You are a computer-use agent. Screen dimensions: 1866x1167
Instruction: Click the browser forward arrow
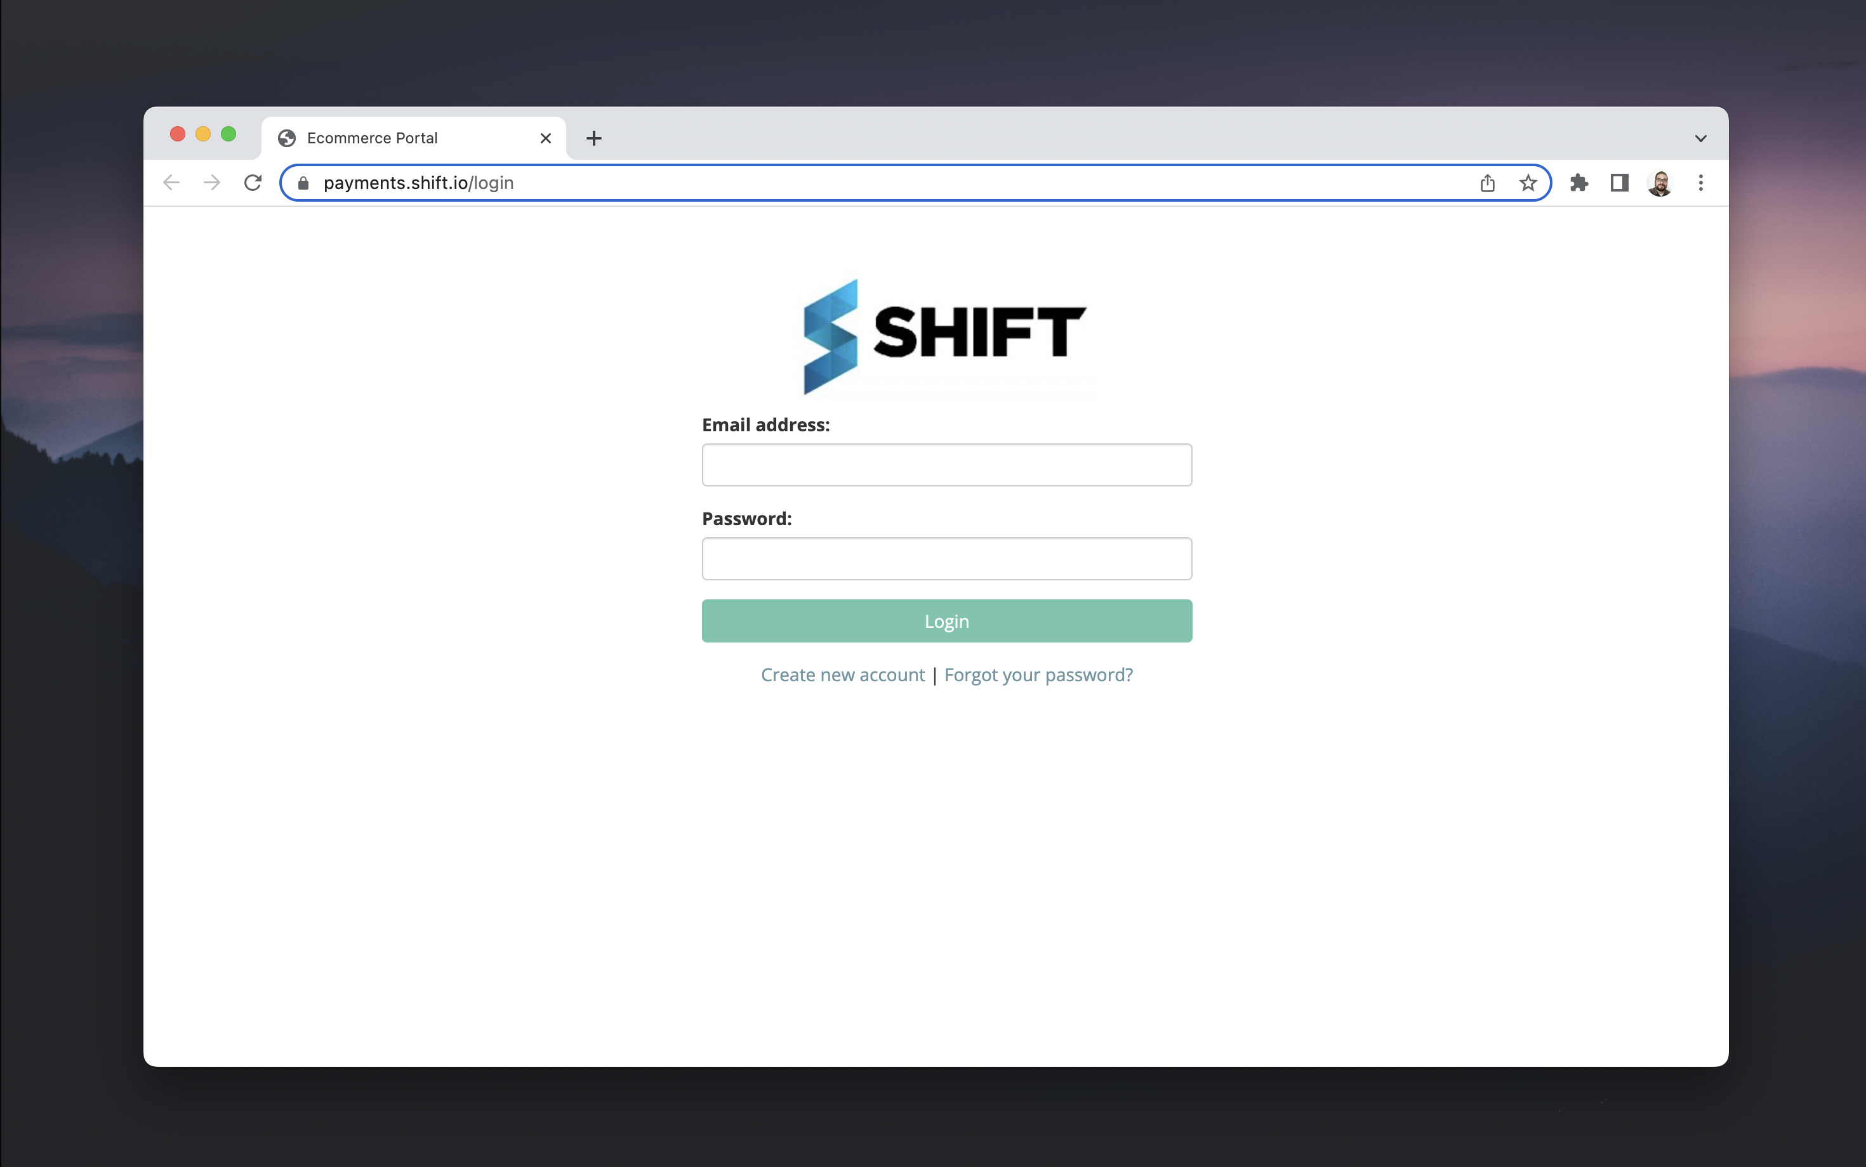click(x=211, y=183)
